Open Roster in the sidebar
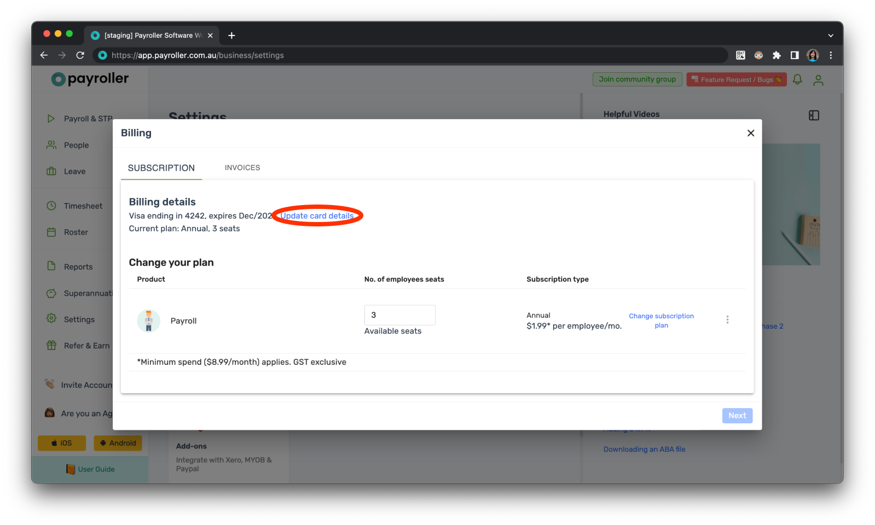 76,232
